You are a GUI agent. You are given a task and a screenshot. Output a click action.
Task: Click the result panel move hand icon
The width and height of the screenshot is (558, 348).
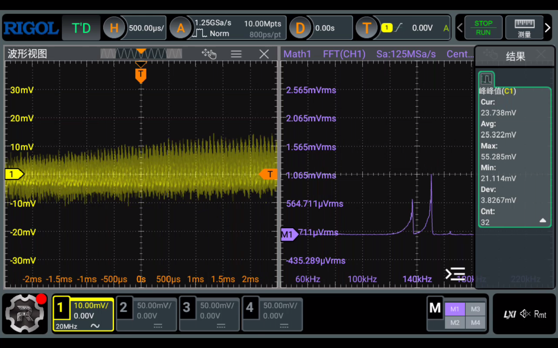pyautogui.click(x=490, y=55)
